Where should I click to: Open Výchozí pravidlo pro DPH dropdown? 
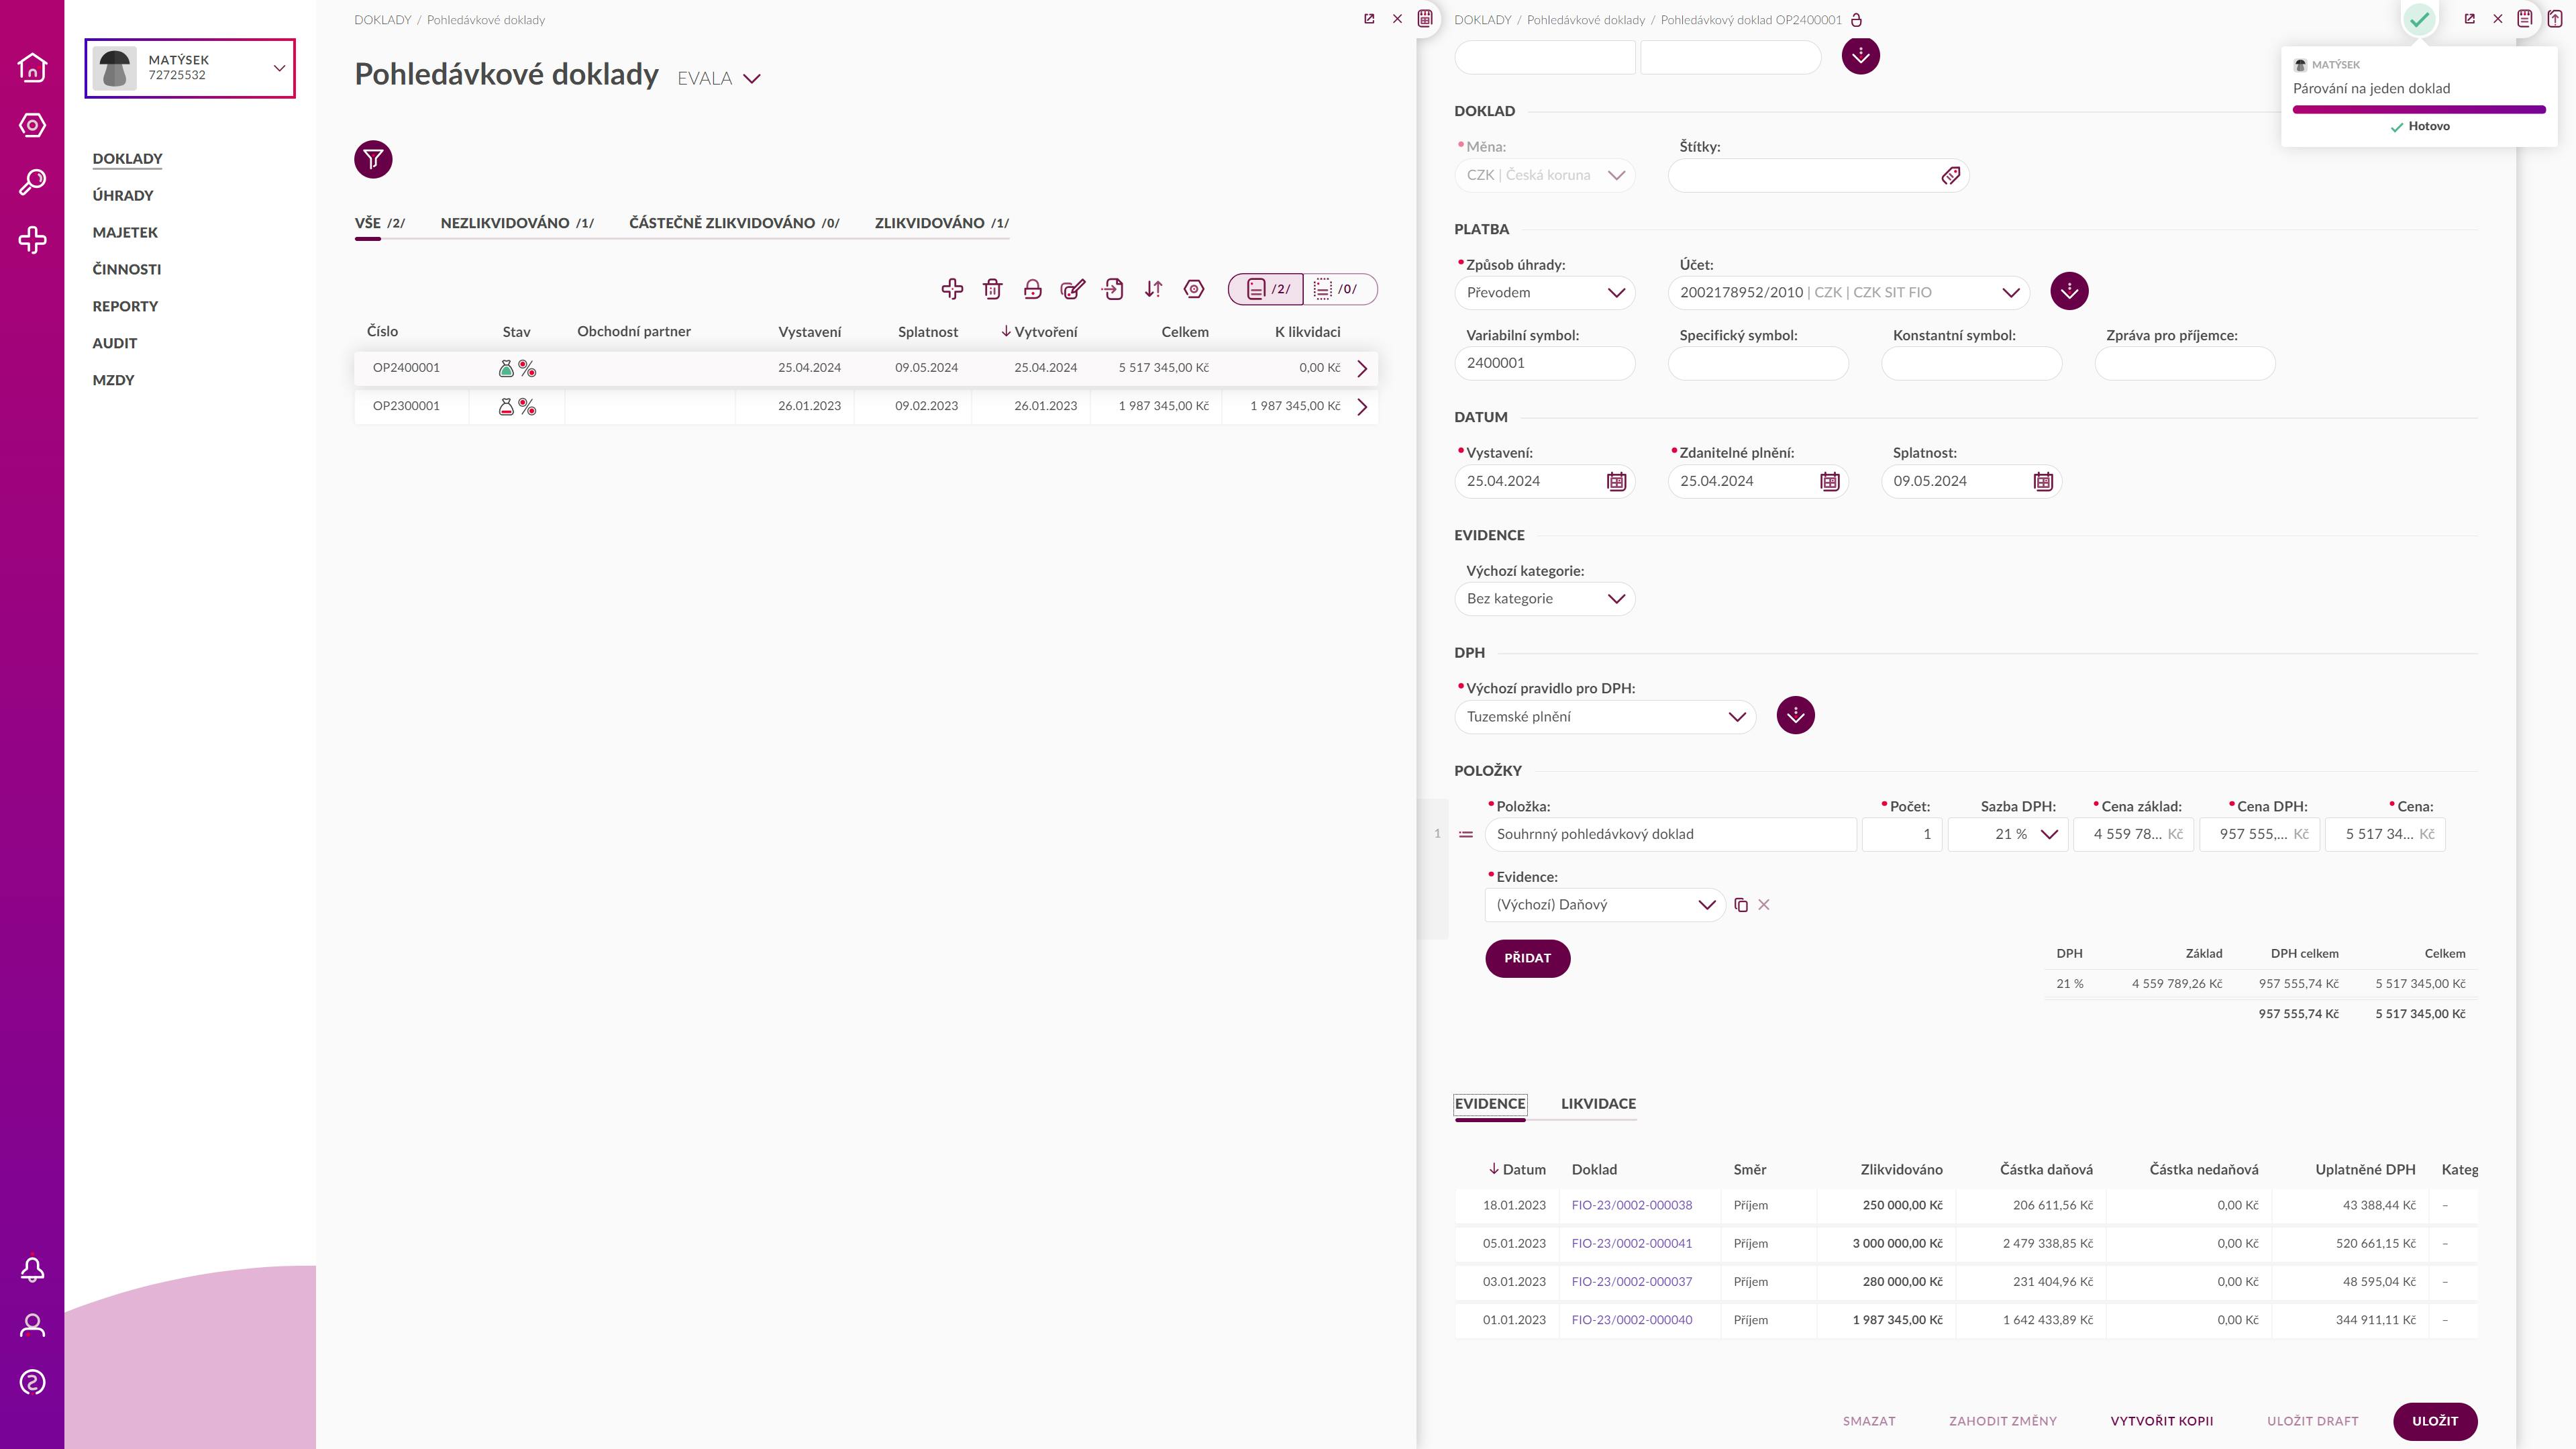click(x=1605, y=717)
